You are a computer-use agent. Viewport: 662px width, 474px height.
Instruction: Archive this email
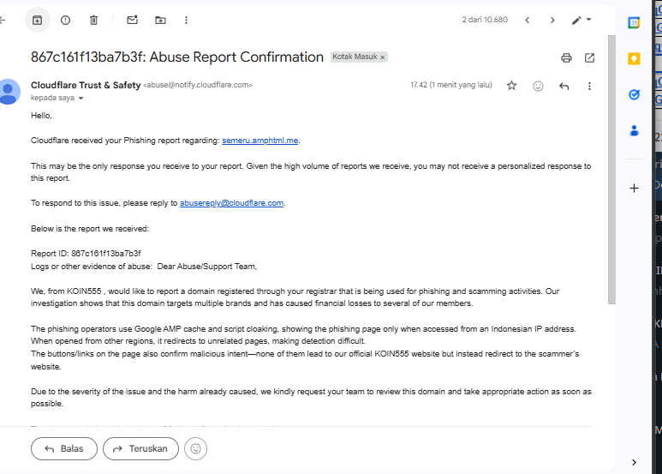pyautogui.click(x=37, y=20)
